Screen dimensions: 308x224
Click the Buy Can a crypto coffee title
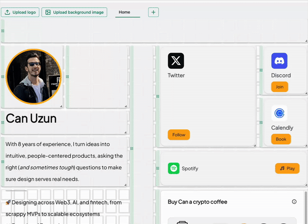pos(197,202)
